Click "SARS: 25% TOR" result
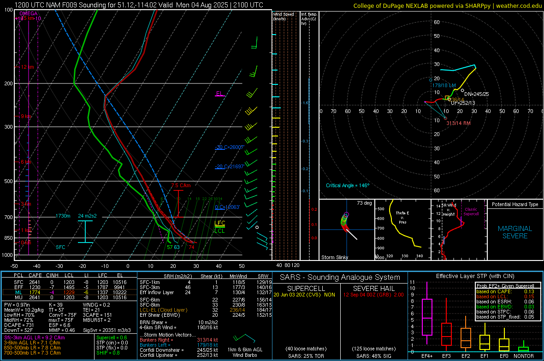 pyautogui.click(x=306, y=356)
